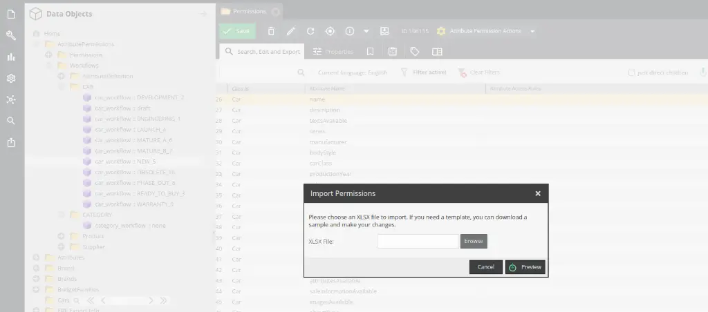Click the trash delete toolbar icon
This screenshot has height=312, width=708.
(271, 31)
